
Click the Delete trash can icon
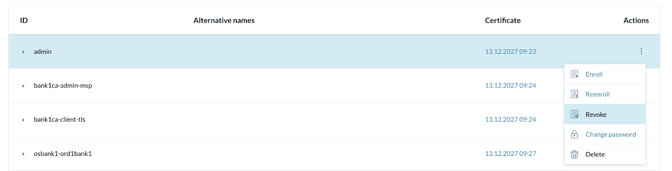pyautogui.click(x=575, y=154)
